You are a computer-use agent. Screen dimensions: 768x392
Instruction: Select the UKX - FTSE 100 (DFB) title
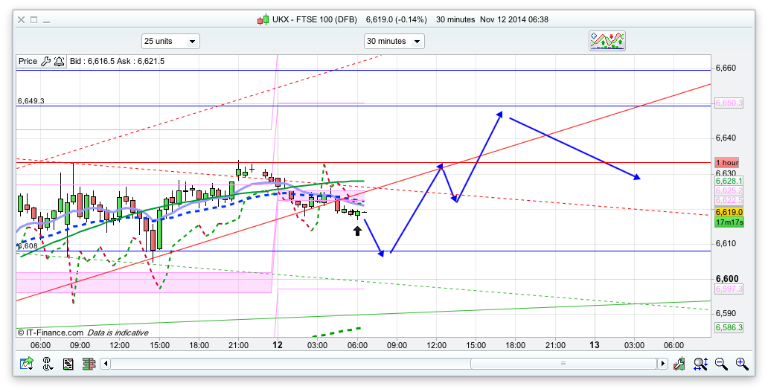317,19
